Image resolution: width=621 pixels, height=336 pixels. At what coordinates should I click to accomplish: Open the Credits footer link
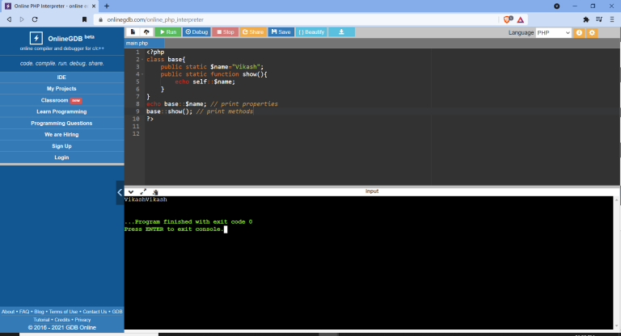click(62, 320)
